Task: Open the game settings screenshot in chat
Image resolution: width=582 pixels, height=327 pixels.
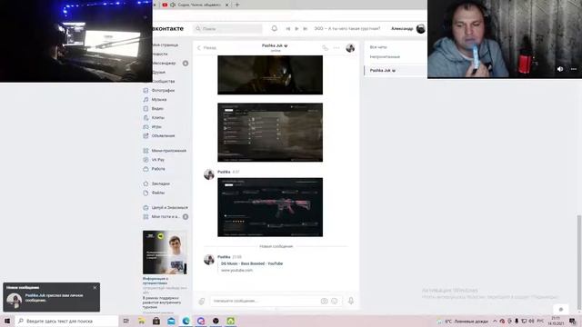Action: tap(270, 133)
